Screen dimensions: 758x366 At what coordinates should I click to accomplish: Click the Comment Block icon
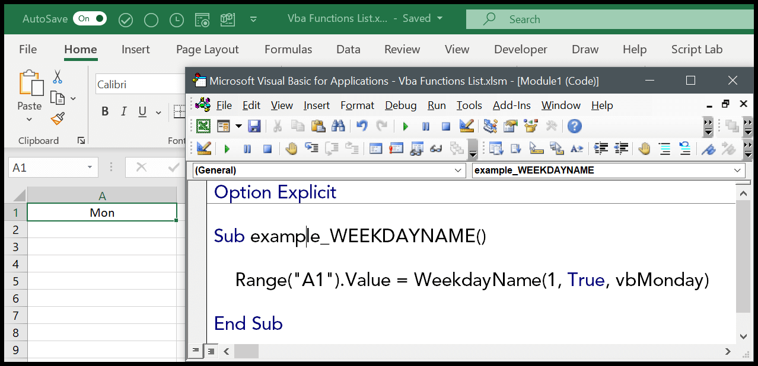click(664, 149)
